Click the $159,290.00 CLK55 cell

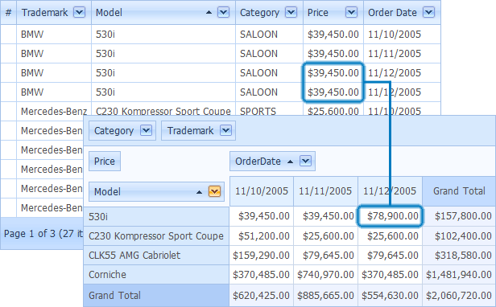point(262,256)
